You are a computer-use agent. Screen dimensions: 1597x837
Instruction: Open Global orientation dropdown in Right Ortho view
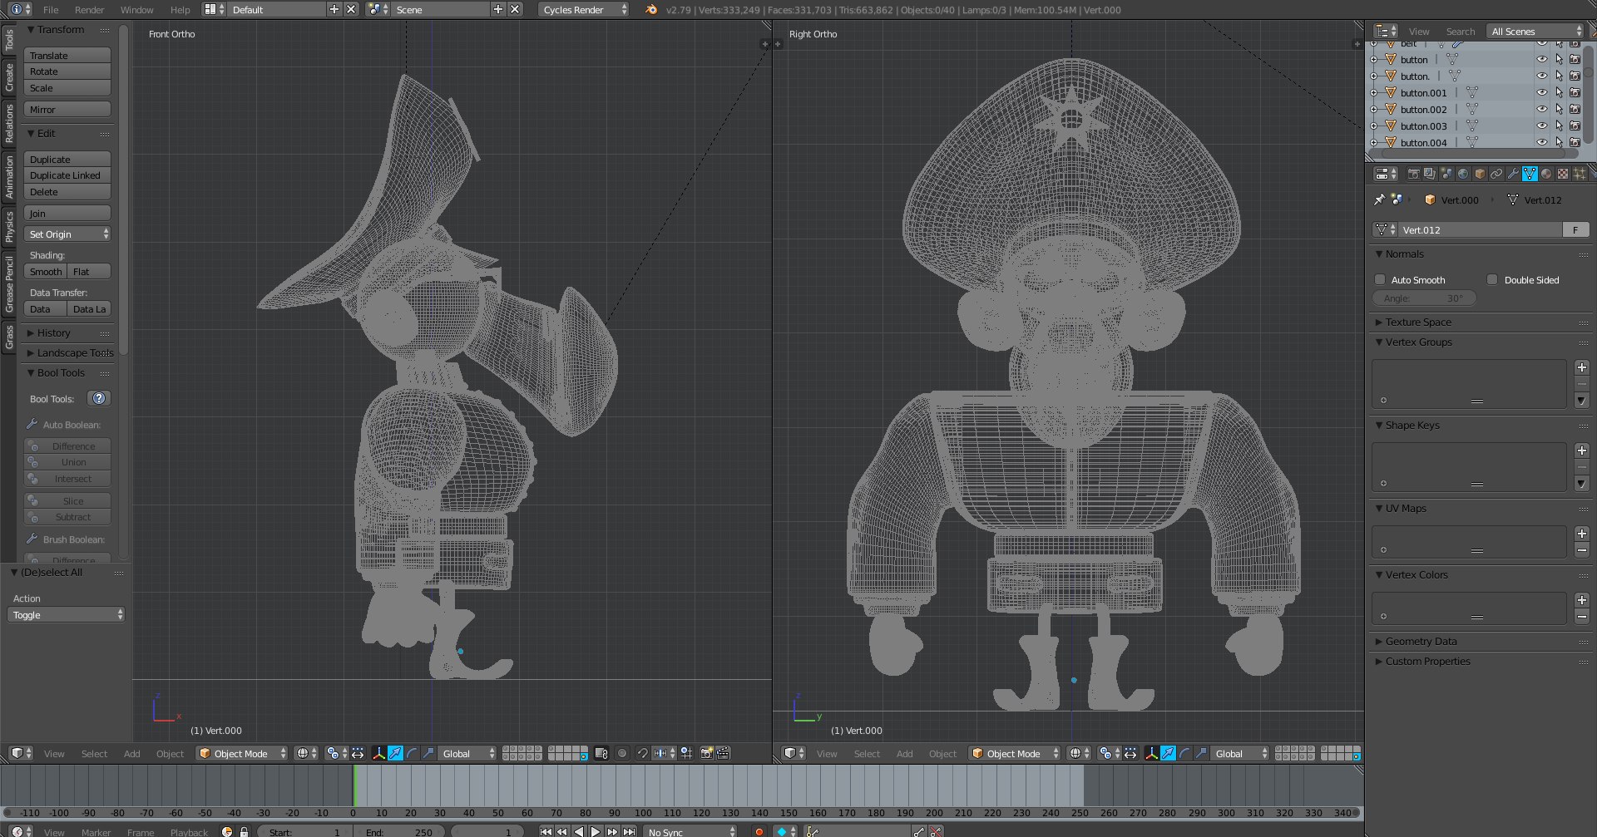tap(1240, 753)
